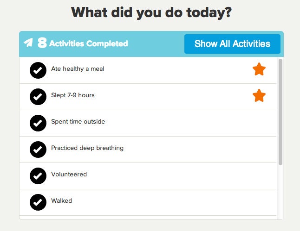Uncheck the Ate healthy a meal checkmark

[38, 70]
